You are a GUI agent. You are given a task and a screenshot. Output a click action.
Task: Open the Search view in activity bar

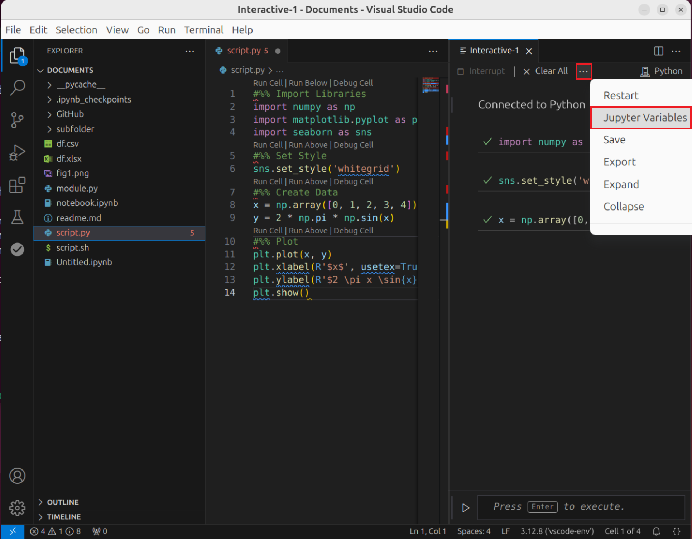[17, 87]
